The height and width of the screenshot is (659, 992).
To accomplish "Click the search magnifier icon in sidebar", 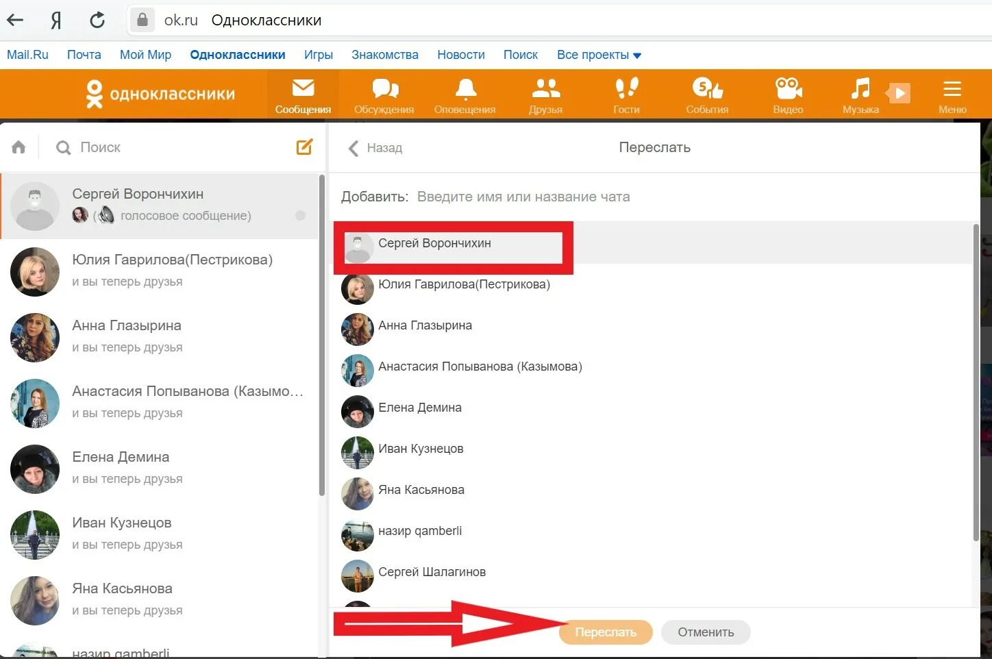I will tap(63, 147).
